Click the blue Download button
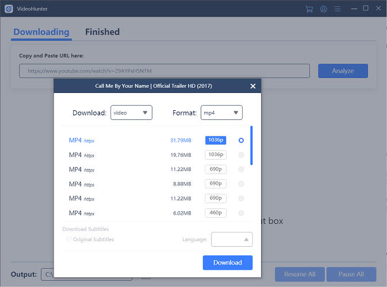Viewport: 387px width, 287px height. click(x=228, y=263)
